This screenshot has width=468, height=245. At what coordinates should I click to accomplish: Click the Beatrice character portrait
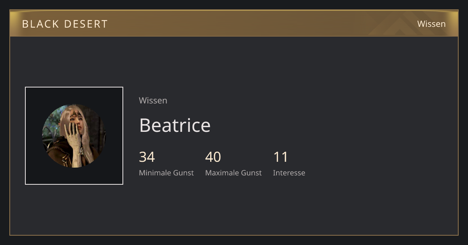click(74, 136)
